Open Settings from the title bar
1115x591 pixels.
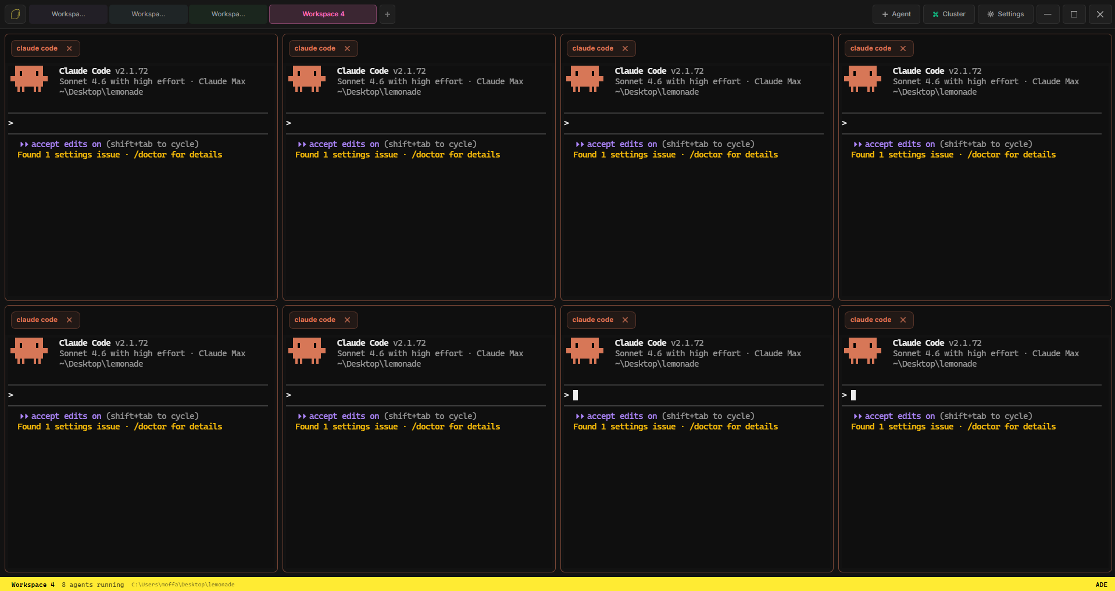tap(1005, 14)
